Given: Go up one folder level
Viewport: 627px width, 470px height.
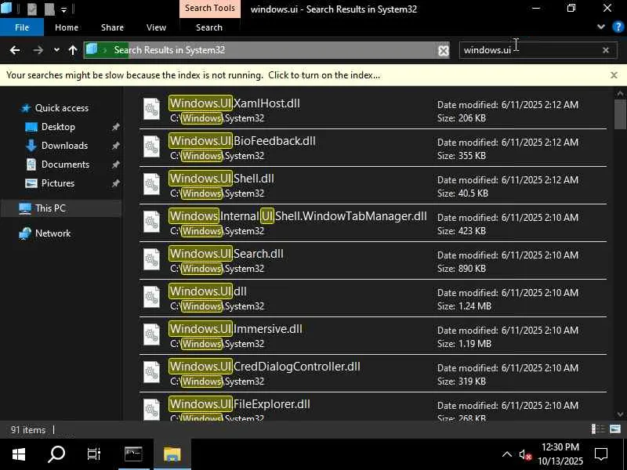Looking at the screenshot, I should 72,50.
